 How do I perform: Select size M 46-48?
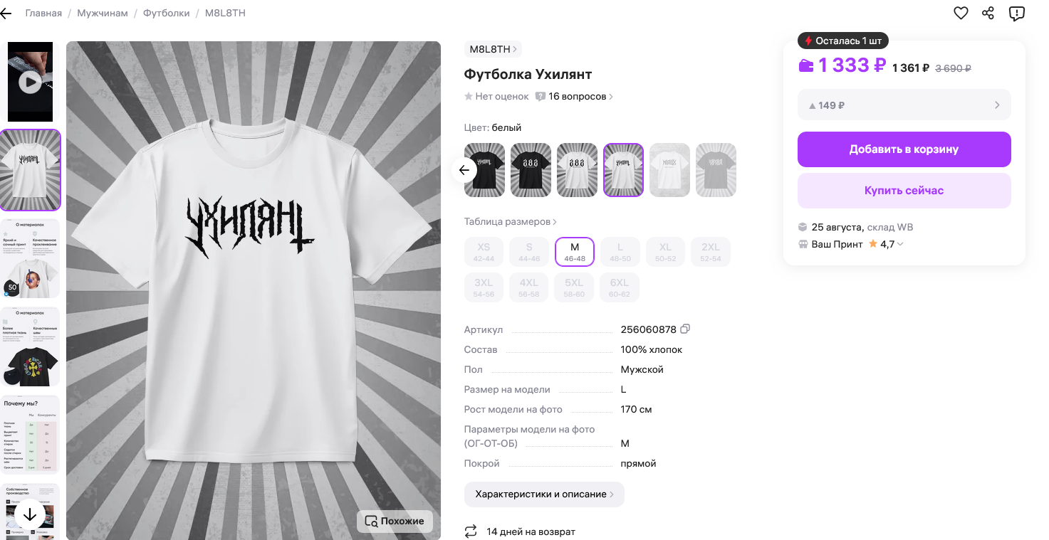[x=575, y=251]
